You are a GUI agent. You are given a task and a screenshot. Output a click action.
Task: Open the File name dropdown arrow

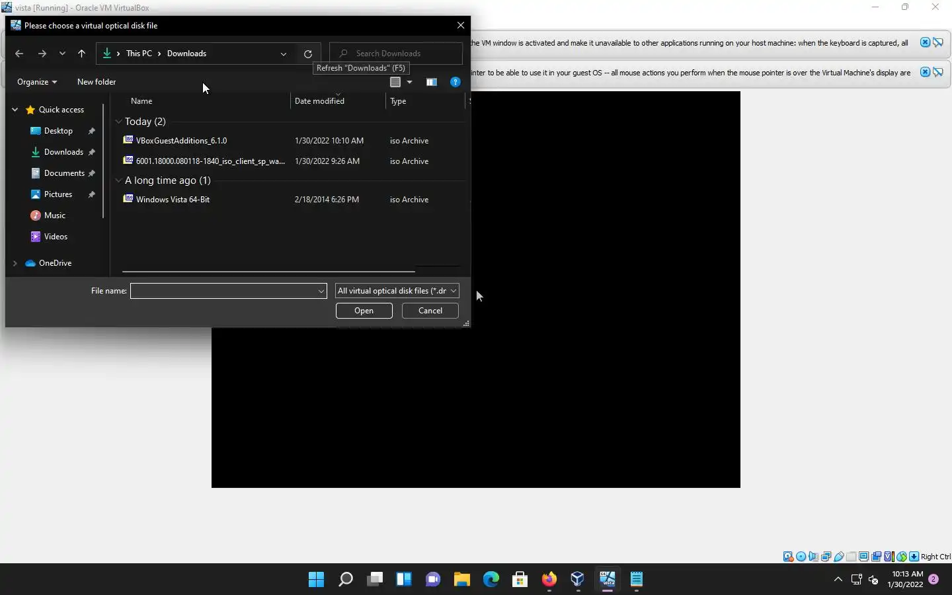[321, 291]
